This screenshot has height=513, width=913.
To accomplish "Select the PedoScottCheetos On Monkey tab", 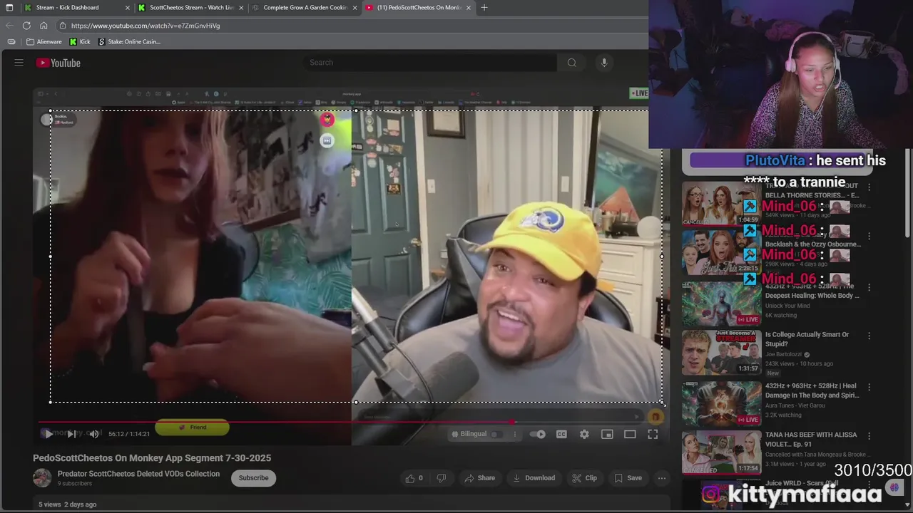I will pyautogui.click(x=419, y=7).
